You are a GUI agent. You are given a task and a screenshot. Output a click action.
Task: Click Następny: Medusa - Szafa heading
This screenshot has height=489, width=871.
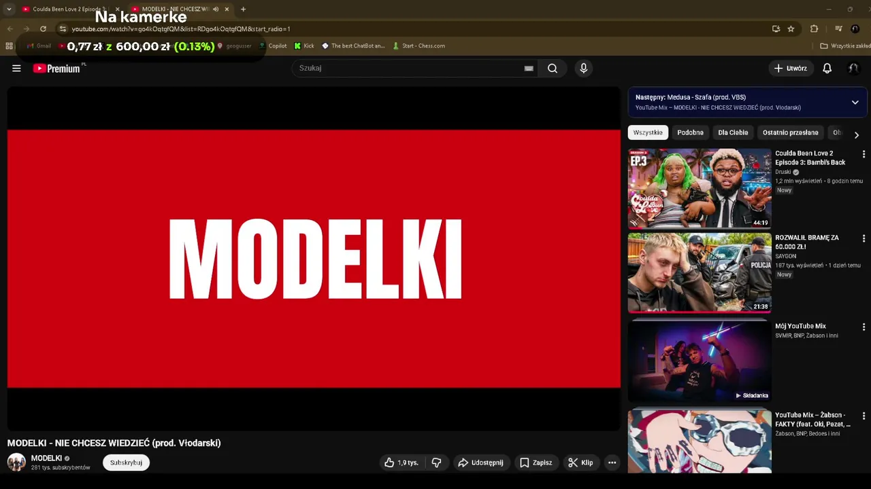691,97
